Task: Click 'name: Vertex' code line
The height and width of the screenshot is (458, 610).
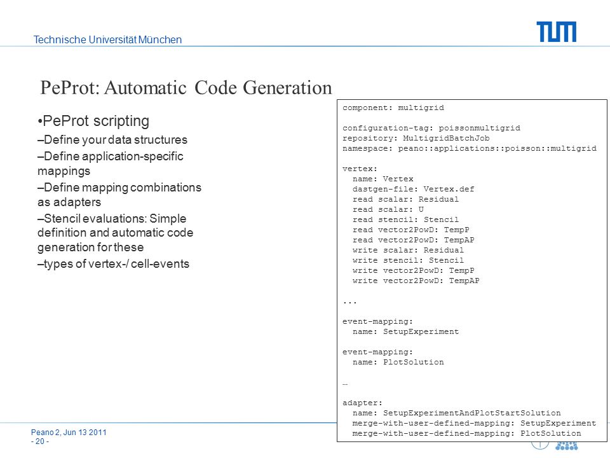Action: [383, 179]
